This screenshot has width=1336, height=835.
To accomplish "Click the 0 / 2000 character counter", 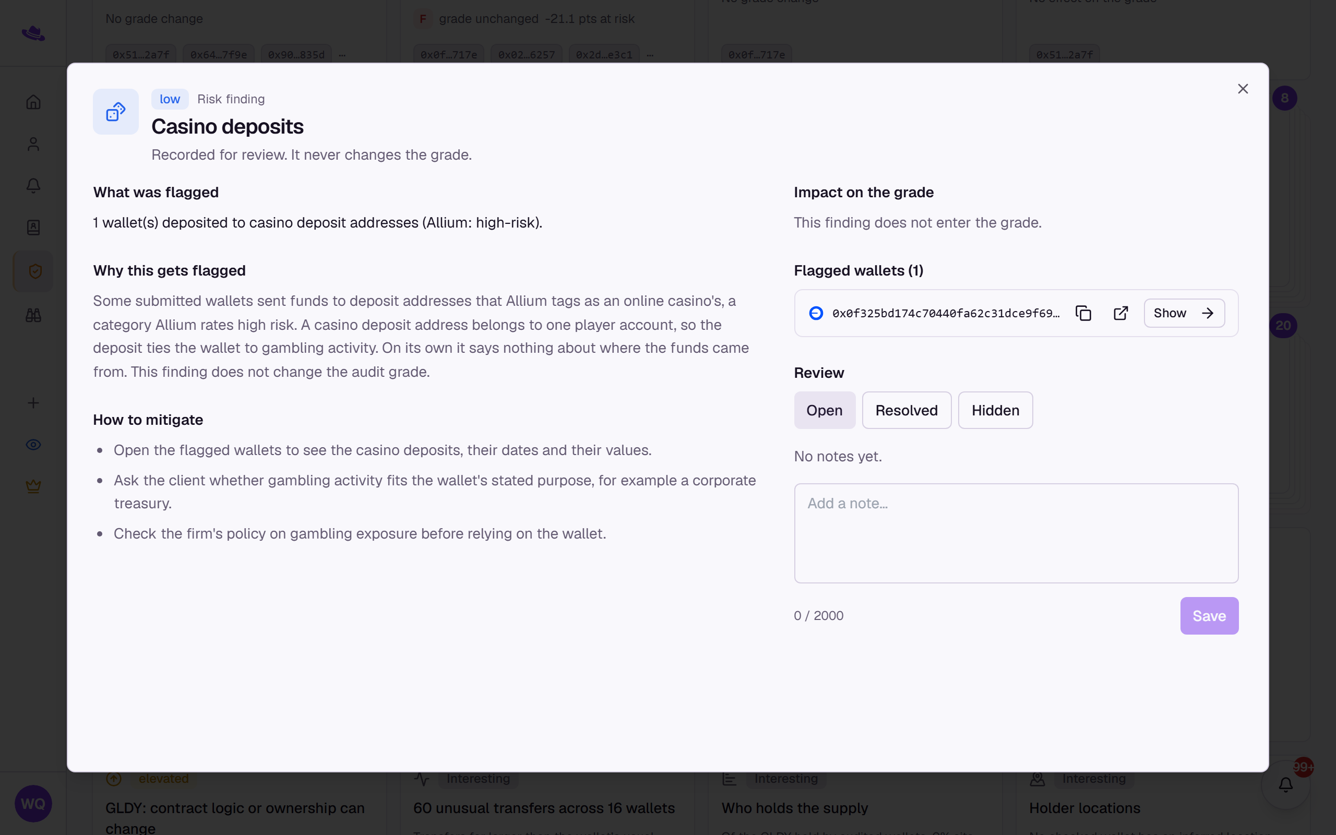I will pos(819,616).
